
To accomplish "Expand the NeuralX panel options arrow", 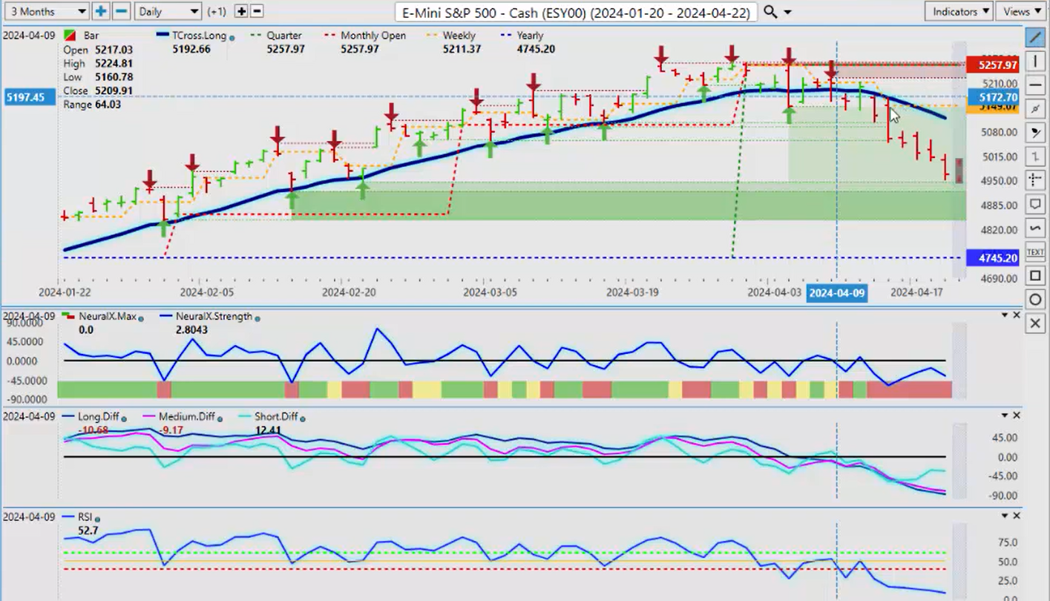I will click(1005, 315).
